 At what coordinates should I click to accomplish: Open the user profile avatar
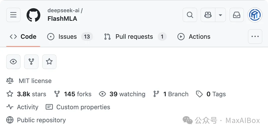tap(255, 15)
